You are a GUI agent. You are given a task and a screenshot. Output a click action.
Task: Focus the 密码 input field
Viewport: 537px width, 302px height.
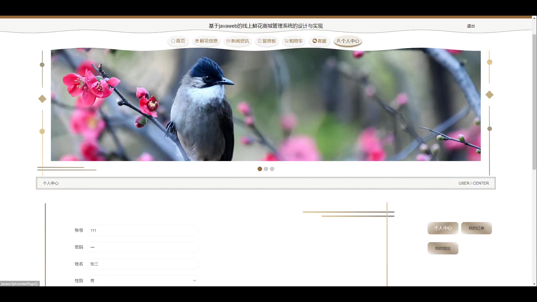[143, 247]
